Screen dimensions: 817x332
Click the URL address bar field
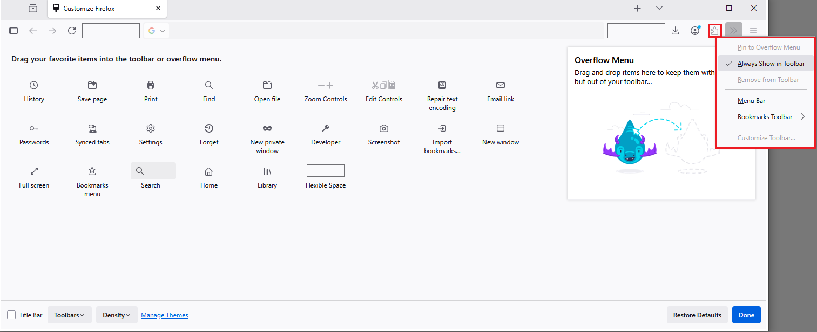click(x=374, y=31)
